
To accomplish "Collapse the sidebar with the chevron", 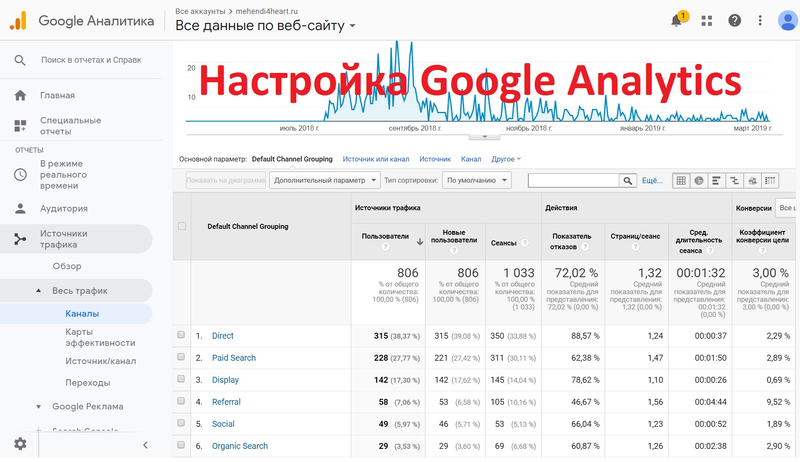I will (x=145, y=445).
